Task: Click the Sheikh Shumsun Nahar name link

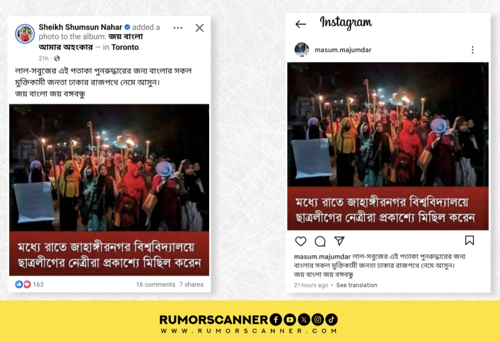Action: point(80,27)
